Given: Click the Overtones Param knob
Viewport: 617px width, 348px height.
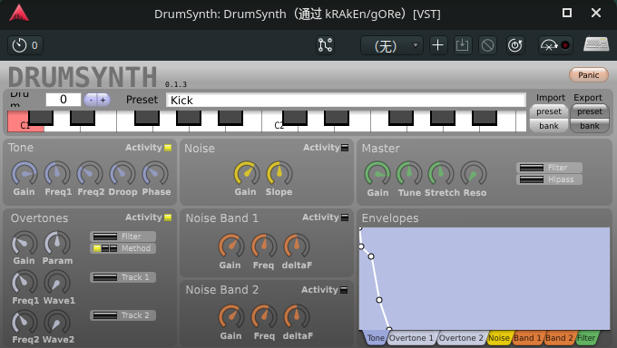Looking at the screenshot, I should pyautogui.click(x=57, y=243).
